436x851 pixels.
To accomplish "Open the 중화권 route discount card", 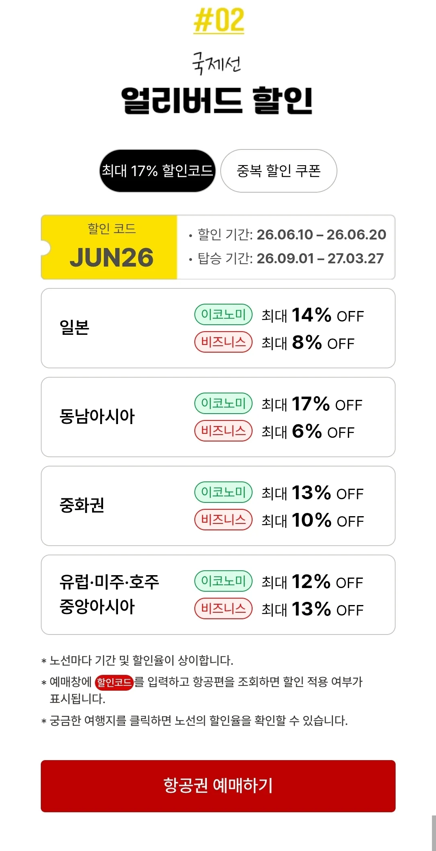I will point(218,506).
